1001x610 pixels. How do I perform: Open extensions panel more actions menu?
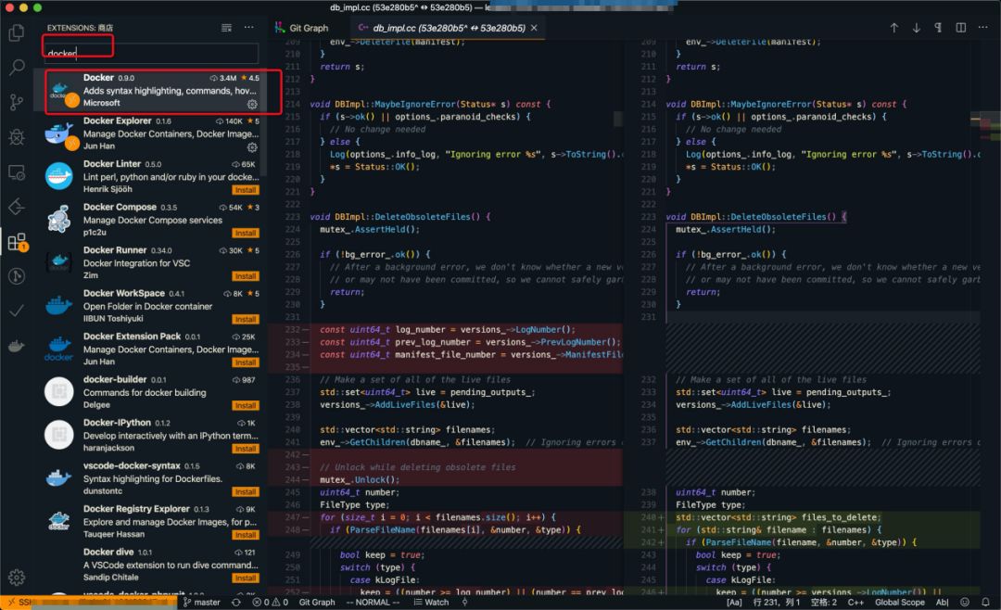249,28
